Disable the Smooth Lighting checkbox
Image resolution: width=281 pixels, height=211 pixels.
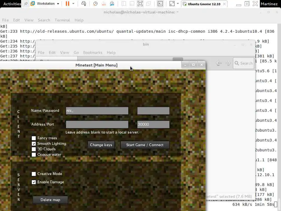pyautogui.click(x=34, y=144)
